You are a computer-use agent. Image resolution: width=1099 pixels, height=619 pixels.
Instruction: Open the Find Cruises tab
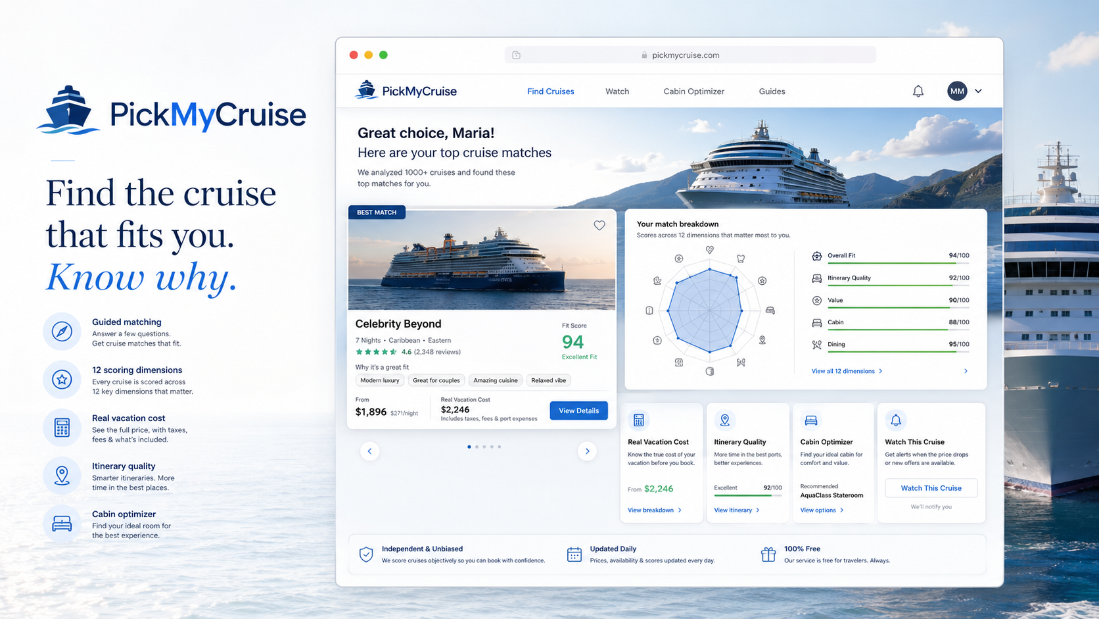click(551, 91)
